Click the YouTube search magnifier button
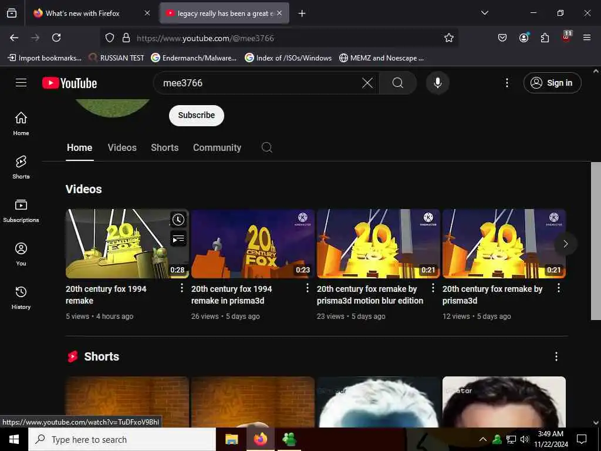Image resolution: width=601 pixels, height=451 pixels. pyautogui.click(x=398, y=83)
